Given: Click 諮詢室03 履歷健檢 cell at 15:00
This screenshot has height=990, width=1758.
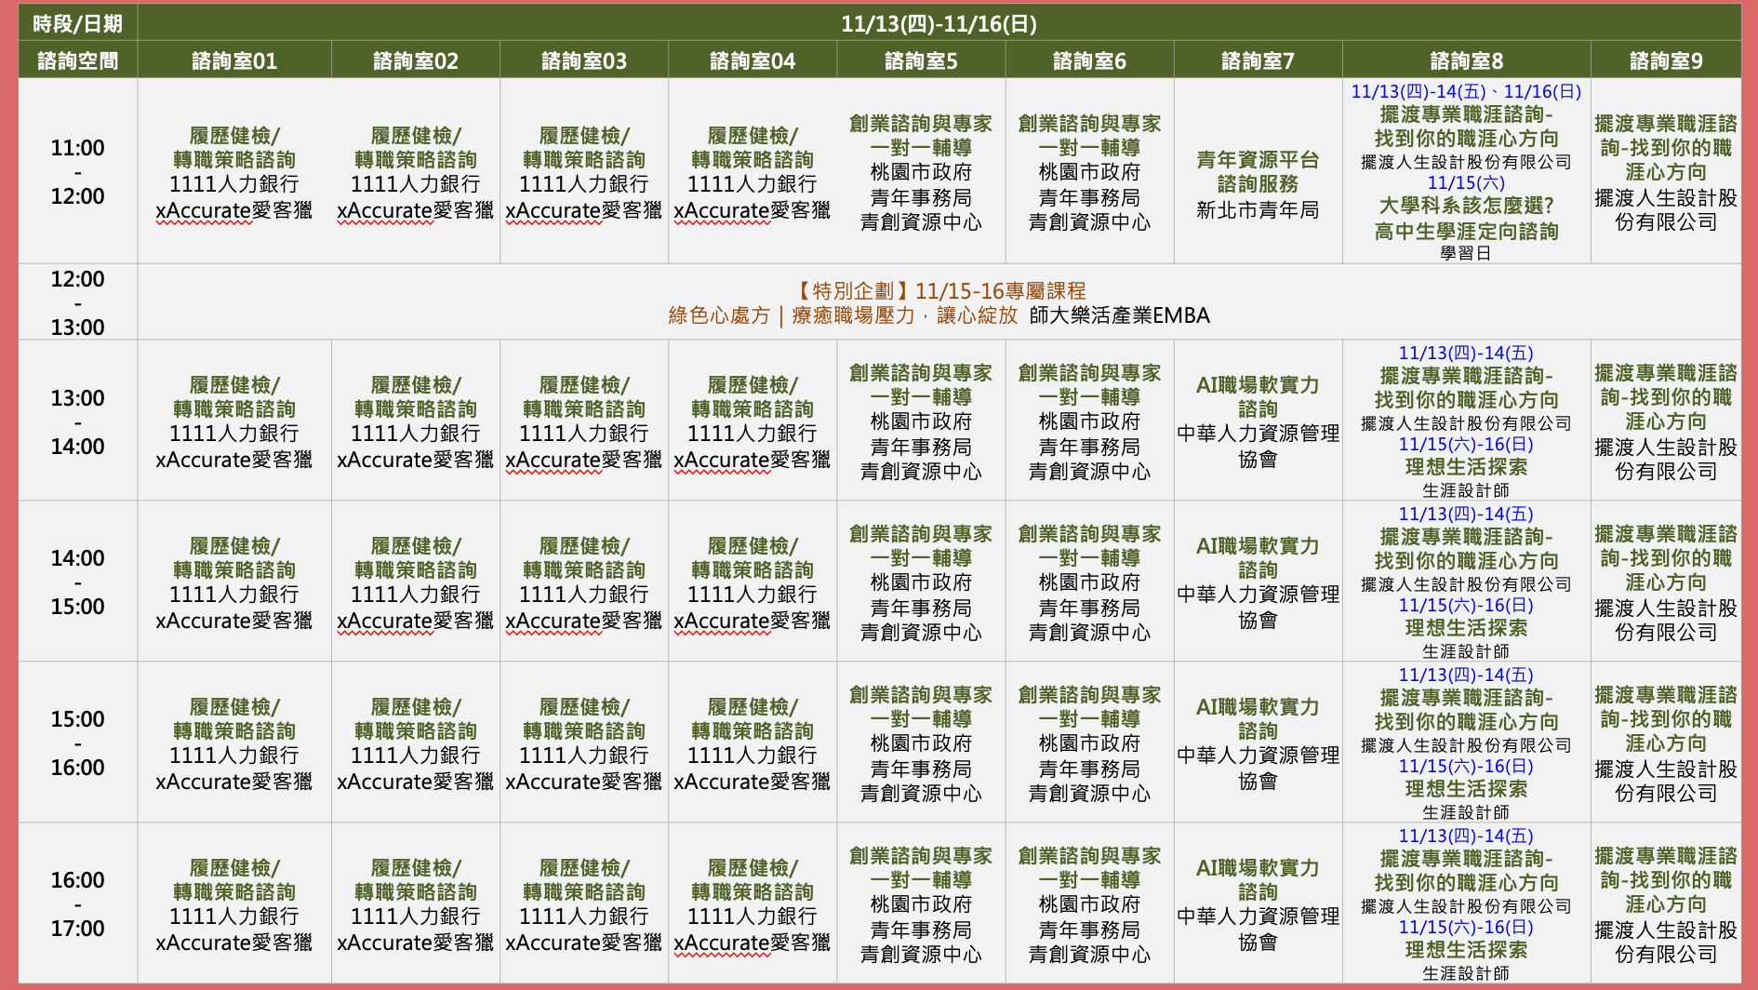Looking at the screenshot, I should pos(584,743).
